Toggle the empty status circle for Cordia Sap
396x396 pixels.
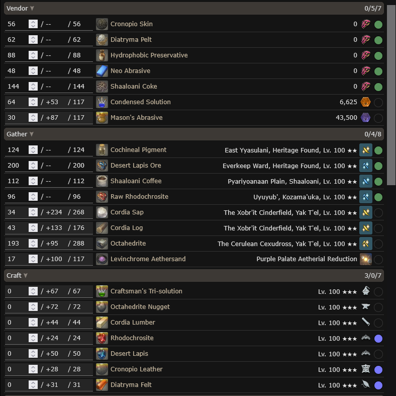378,213
